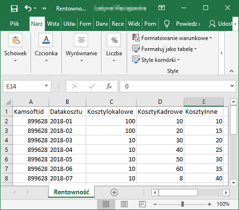Image resolution: width=239 pixels, height=210 pixels.
Task: Open Style komórki menu
Action: (156, 60)
